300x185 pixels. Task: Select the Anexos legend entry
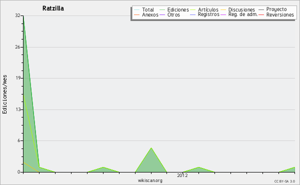[x=150, y=14]
